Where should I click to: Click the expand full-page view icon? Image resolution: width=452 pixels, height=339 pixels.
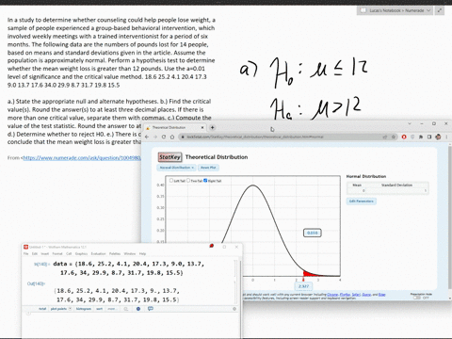tap(440, 10)
